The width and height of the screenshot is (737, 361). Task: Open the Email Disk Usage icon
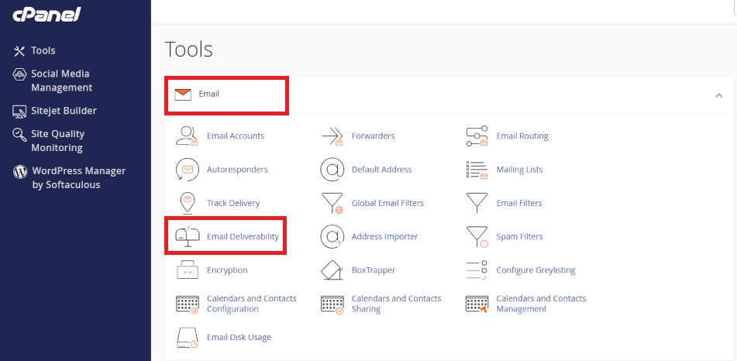coord(187,338)
